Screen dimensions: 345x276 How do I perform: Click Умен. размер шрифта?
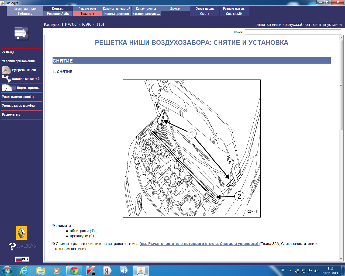[x=22, y=106]
